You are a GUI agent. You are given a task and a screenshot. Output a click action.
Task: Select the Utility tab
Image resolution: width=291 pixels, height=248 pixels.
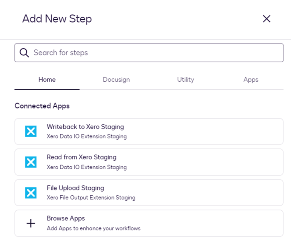(186, 80)
